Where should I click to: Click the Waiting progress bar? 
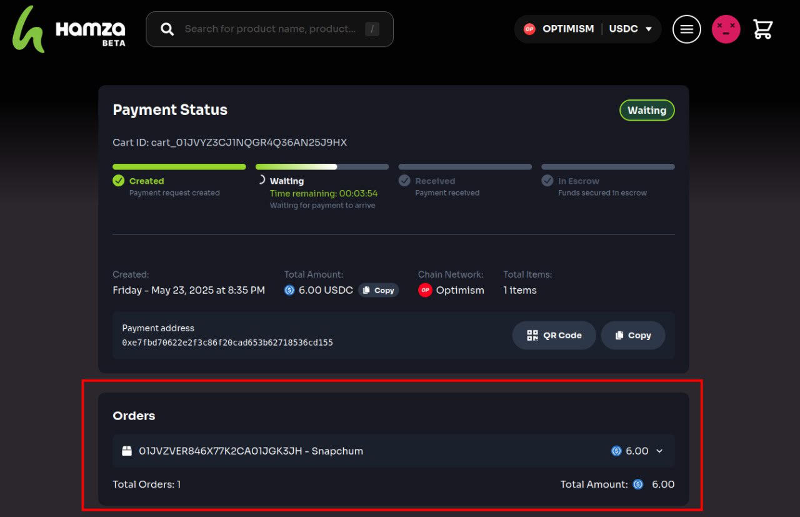321,166
